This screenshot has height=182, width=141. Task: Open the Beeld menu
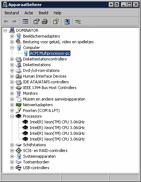pos(43,13)
